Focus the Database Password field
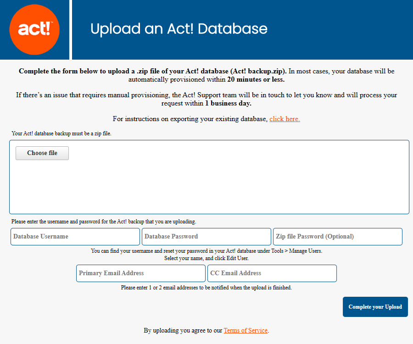This screenshot has height=344, width=413. 206,237
